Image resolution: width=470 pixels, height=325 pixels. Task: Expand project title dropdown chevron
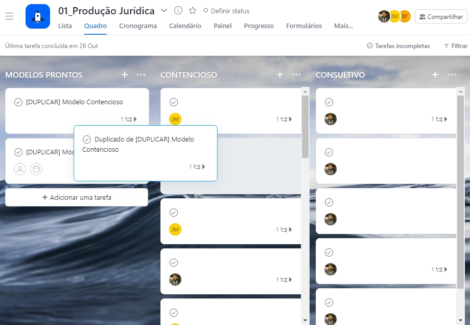[x=164, y=11]
